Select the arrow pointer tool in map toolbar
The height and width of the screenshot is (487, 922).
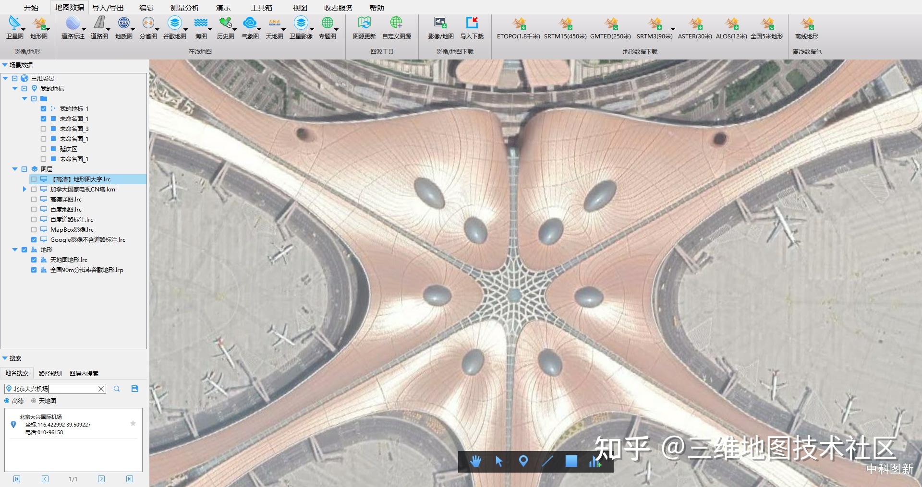click(x=499, y=462)
